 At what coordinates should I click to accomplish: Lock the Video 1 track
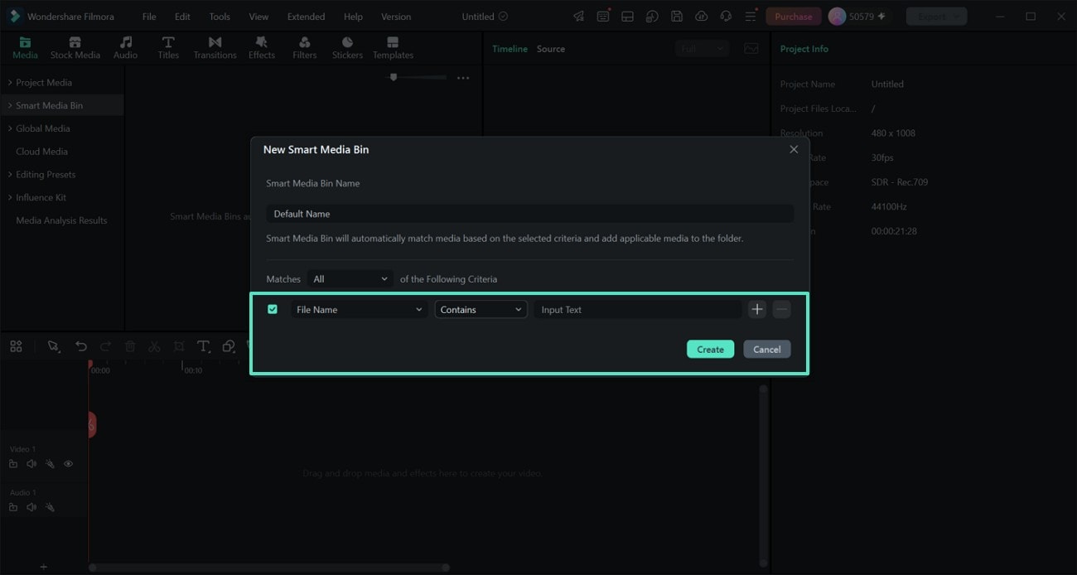13,464
